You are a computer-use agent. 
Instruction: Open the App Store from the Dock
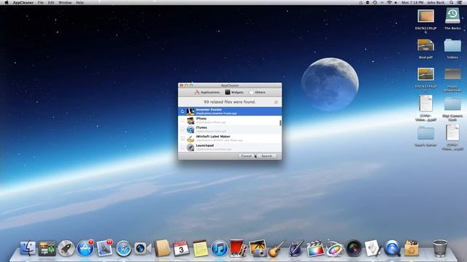(85, 248)
